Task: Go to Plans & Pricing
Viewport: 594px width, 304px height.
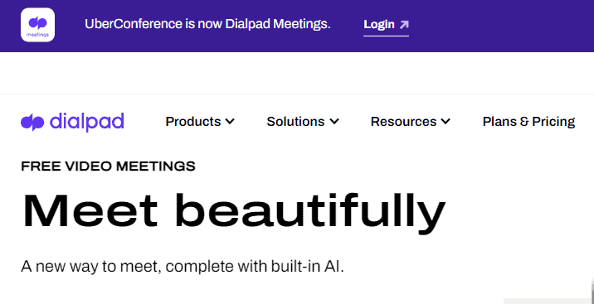Action: [x=528, y=122]
